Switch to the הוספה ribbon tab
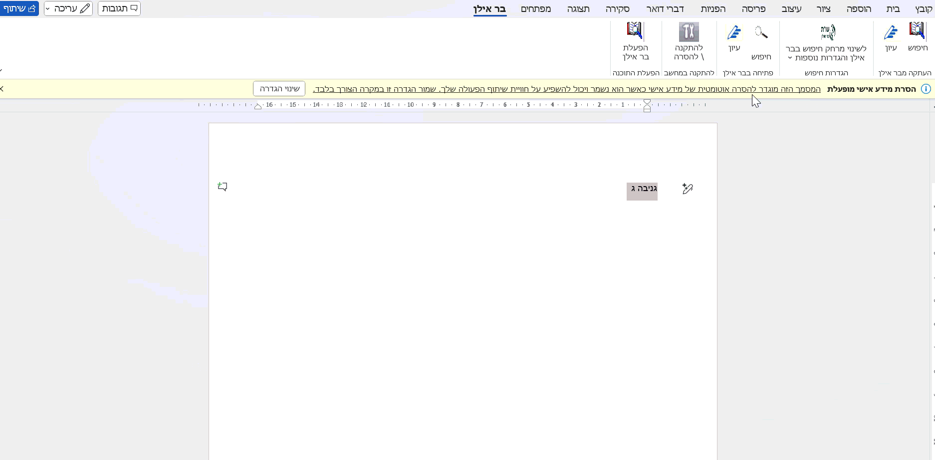The image size is (935, 460). [858, 9]
